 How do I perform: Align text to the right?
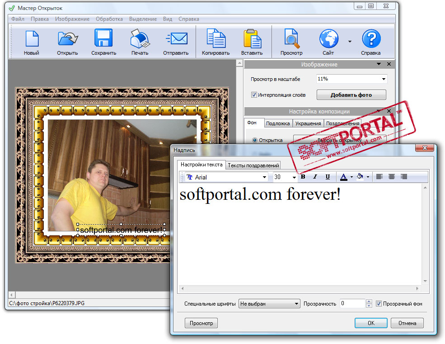404,177
